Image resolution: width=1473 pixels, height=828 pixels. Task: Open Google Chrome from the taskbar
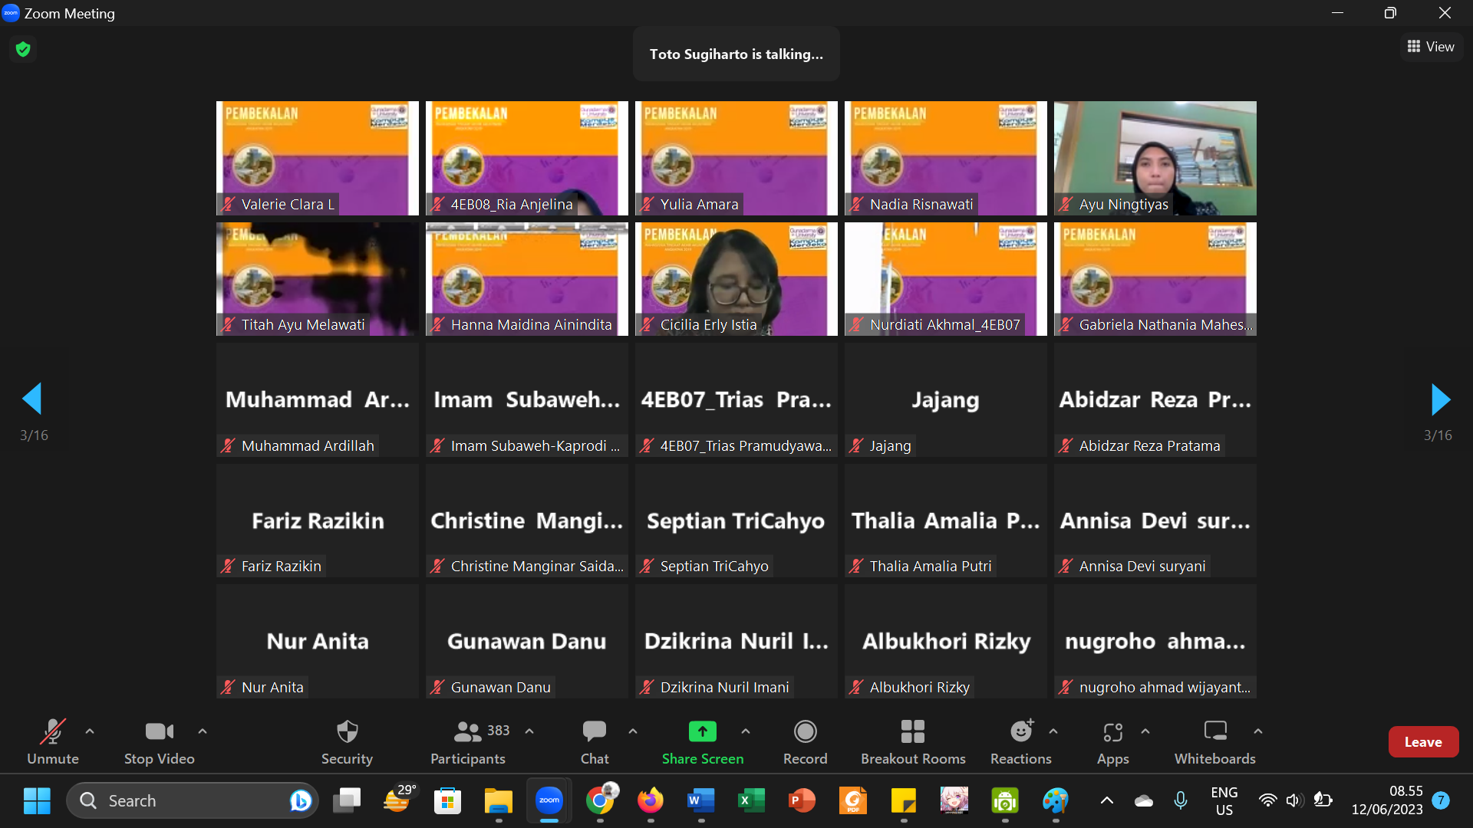point(600,801)
